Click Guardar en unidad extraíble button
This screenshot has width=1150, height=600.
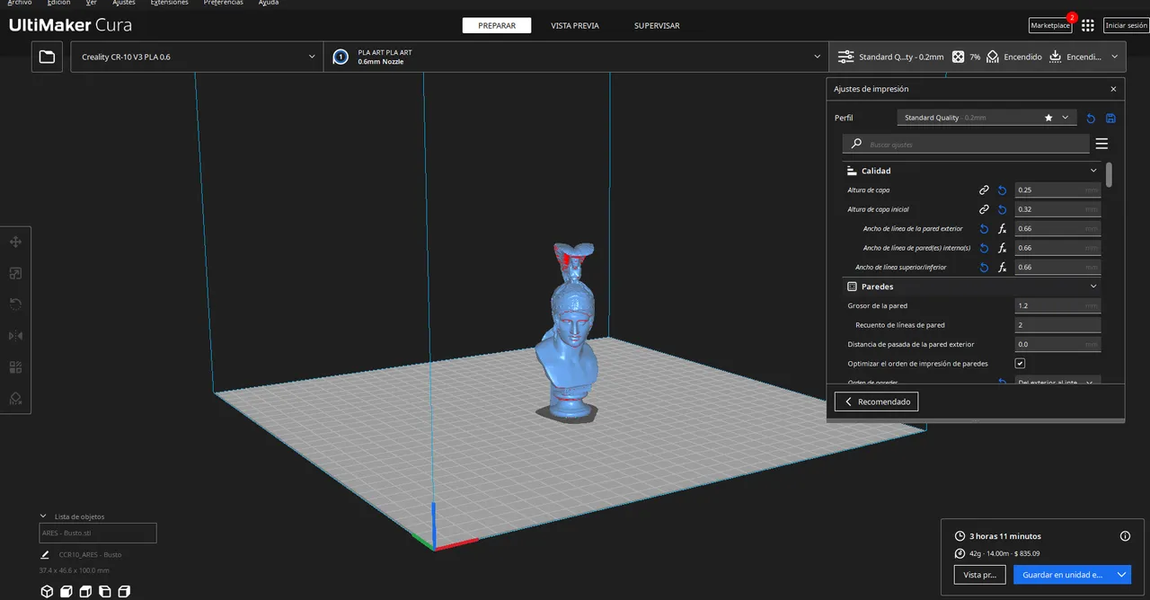1062,575
